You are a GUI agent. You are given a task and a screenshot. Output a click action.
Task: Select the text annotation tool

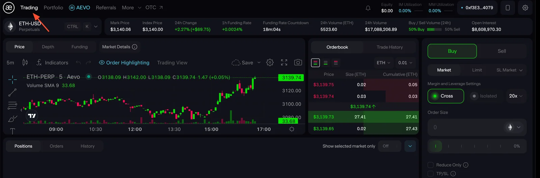[x=12, y=131]
